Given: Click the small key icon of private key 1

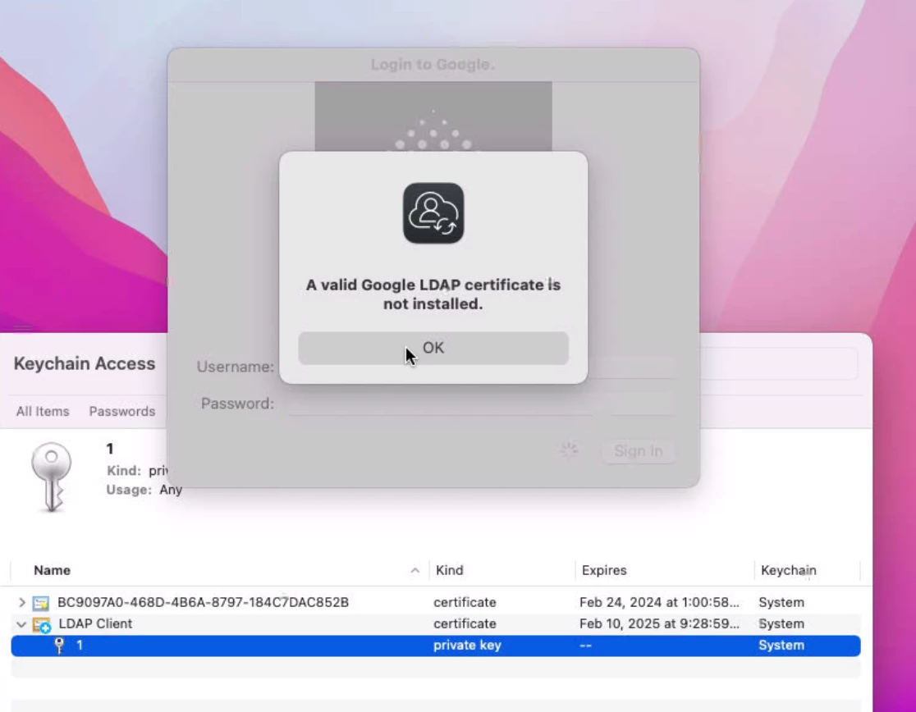Looking at the screenshot, I should coord(59,646).
